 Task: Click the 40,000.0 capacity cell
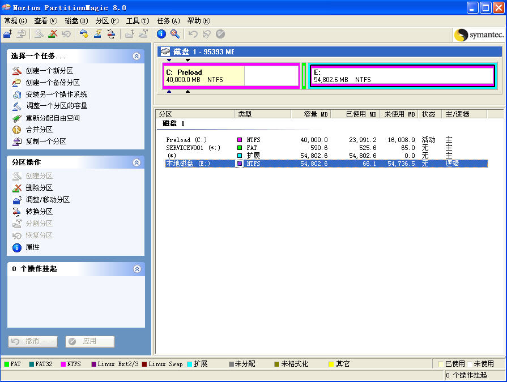(x=314, y=140)
